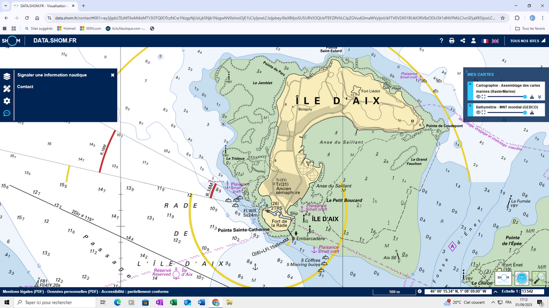The width and height of the screenshot is (549, 308).
Task: Open Excel from the taskbar
Action: pyautogui.click(x=173, y=303)
